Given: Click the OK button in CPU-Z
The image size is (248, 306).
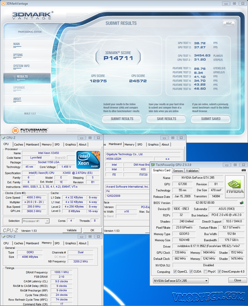Looking at the screenshot, I should (x=92, y=230).
